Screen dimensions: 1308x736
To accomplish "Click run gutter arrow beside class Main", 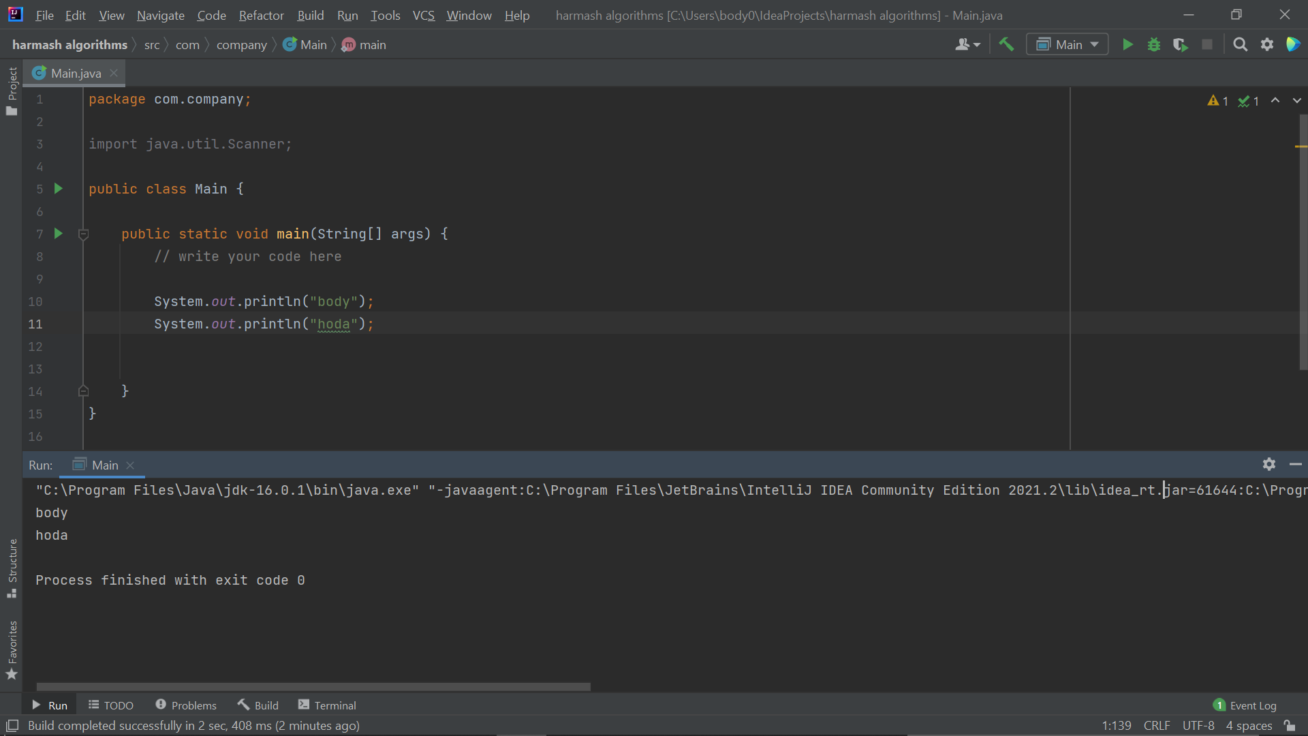I will click(59, 189).
